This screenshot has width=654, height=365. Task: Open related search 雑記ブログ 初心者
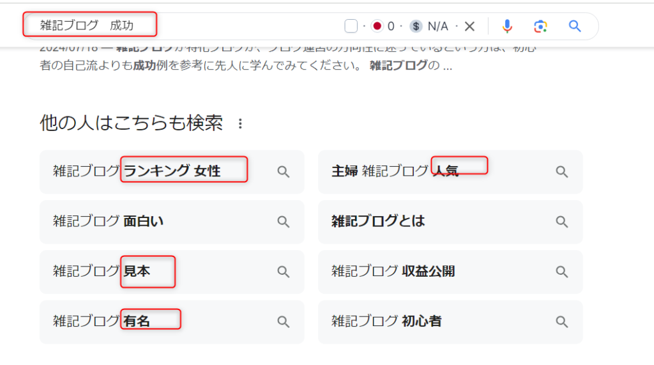[x=450, y=322]
